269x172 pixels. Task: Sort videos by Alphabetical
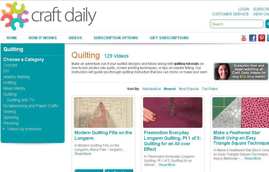pyautogui.click(x=152, y=89)
